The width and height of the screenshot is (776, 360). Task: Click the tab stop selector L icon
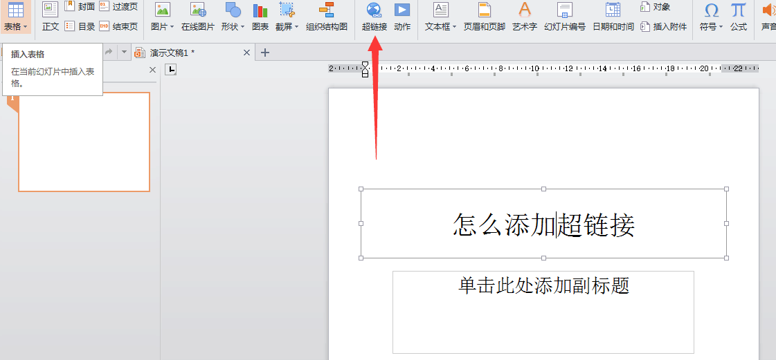171,70
